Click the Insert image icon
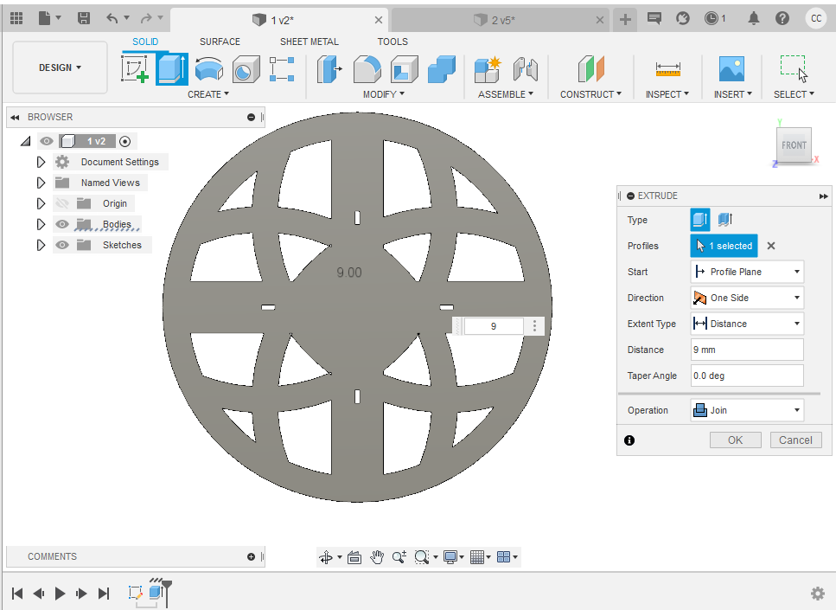The width and height of the screenshot is (836, 610). point(731,68)
